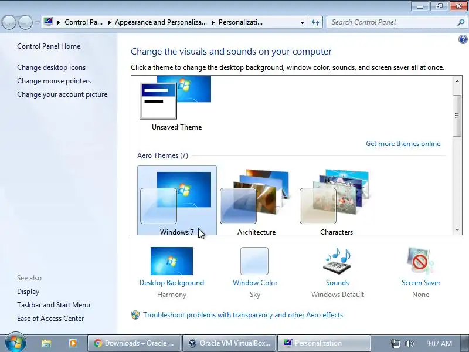469x352 pixels.
Task: Select the Windows 7 Aero theme
Action: point(177,200)
